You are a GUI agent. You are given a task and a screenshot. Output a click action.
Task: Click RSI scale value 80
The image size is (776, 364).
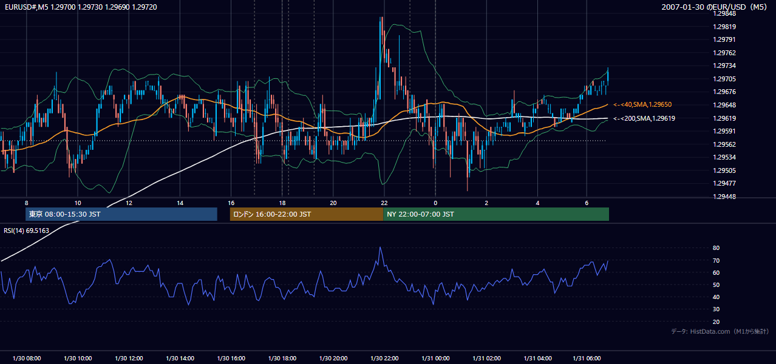(x=716, y=248)
